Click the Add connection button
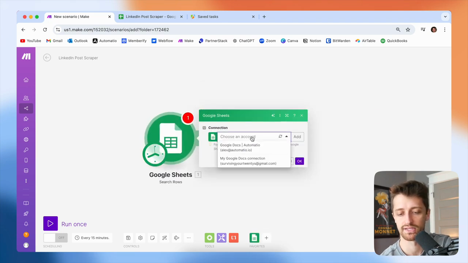Viewport: 468px width, 263px height. point(297,137)
